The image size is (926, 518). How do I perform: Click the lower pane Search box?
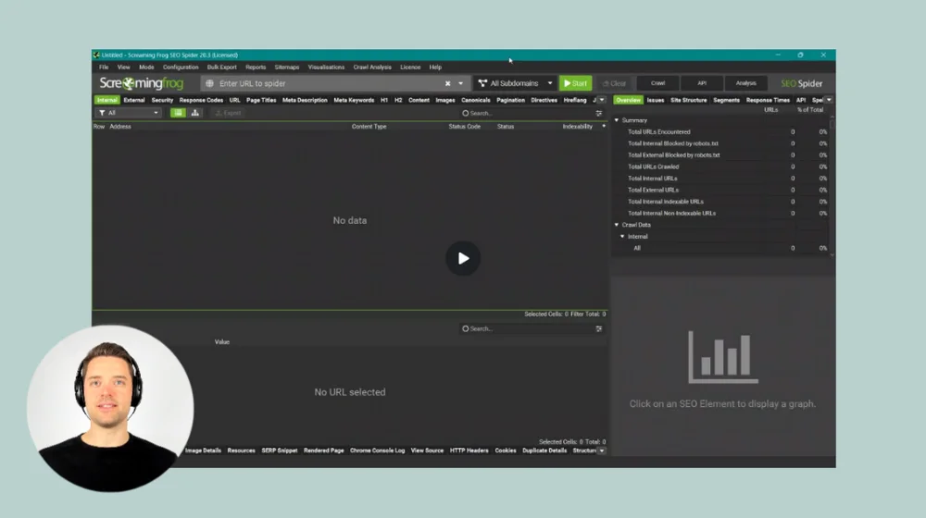[x=526, y=328]
